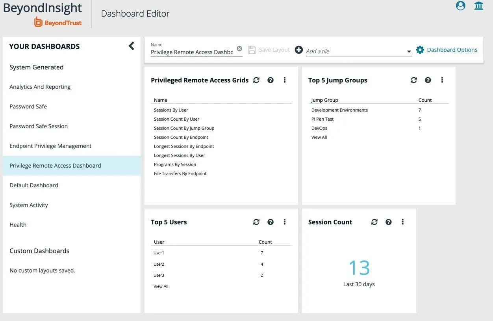The width and height of the screenshot is (493, 321).
Task: Click the plus icon to add a tile
Action: (x=299, y=50)
